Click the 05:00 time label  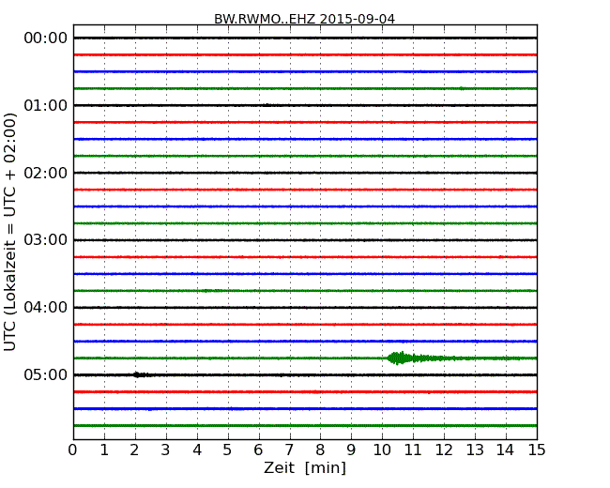click(x=46, y=374)
